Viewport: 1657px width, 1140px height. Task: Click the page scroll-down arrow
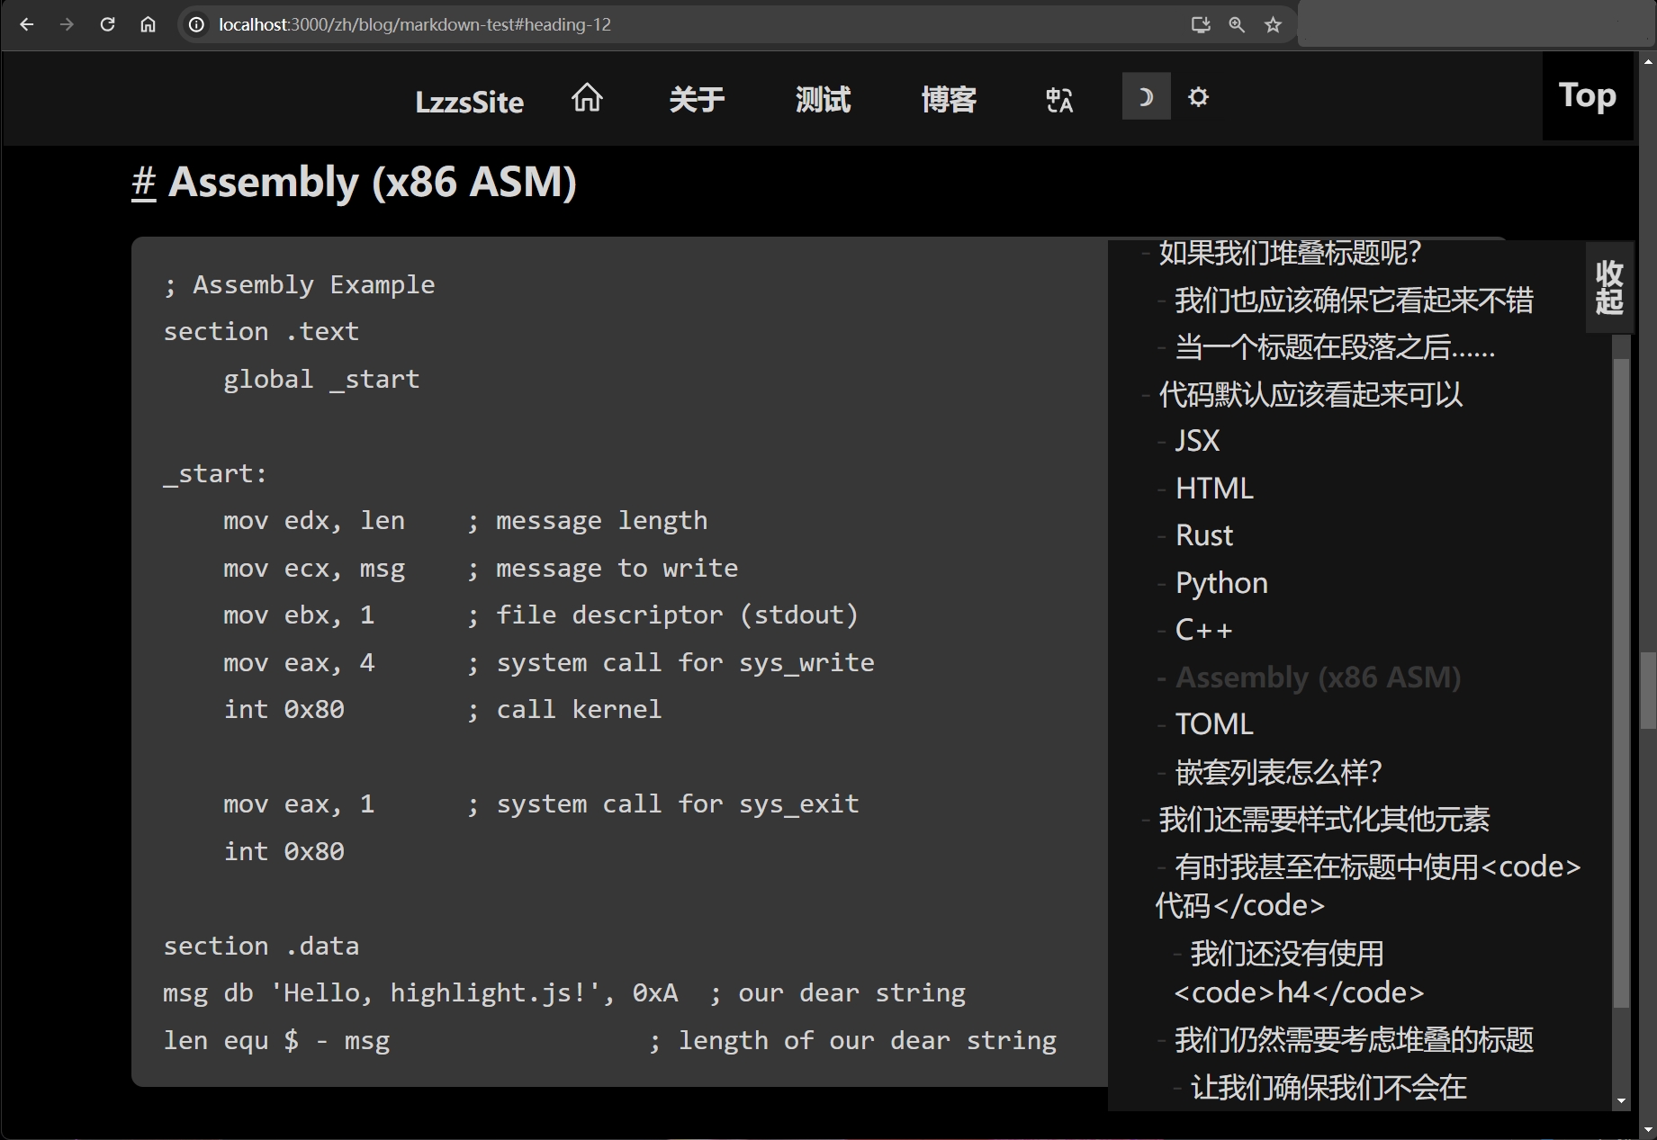[1648, 1129]
